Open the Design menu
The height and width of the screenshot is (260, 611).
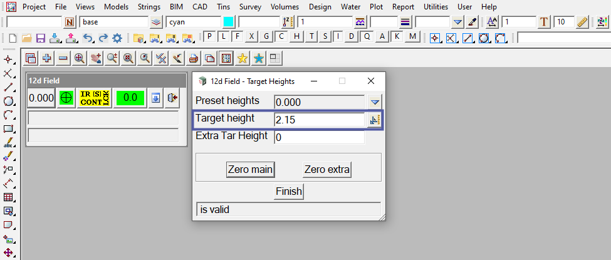coord(320,7)
